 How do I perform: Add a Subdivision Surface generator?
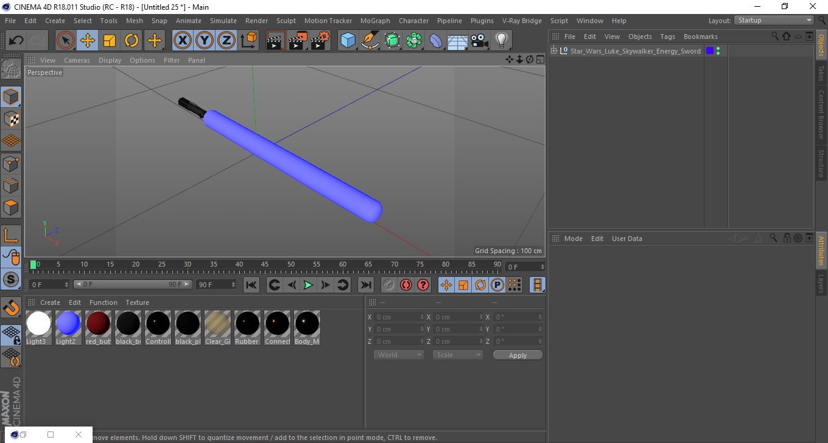pos(392,41)
